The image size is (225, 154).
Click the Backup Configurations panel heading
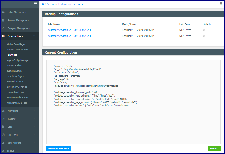click(x=62, y=14)
